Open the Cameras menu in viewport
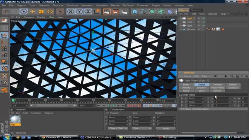Image resolution: width=249 pixels, height=140 pixels. click(x=28, y=17)
